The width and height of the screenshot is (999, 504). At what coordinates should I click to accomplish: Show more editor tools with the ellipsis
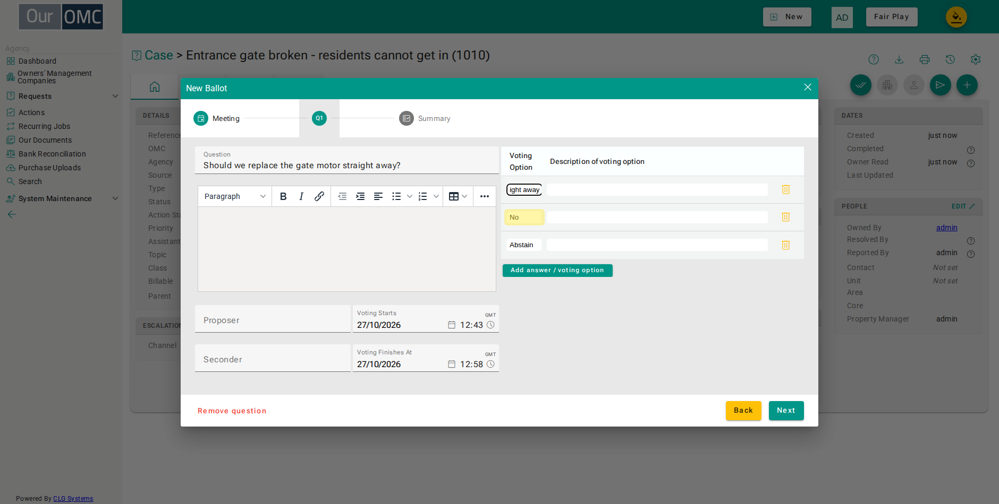coord(485,196)
